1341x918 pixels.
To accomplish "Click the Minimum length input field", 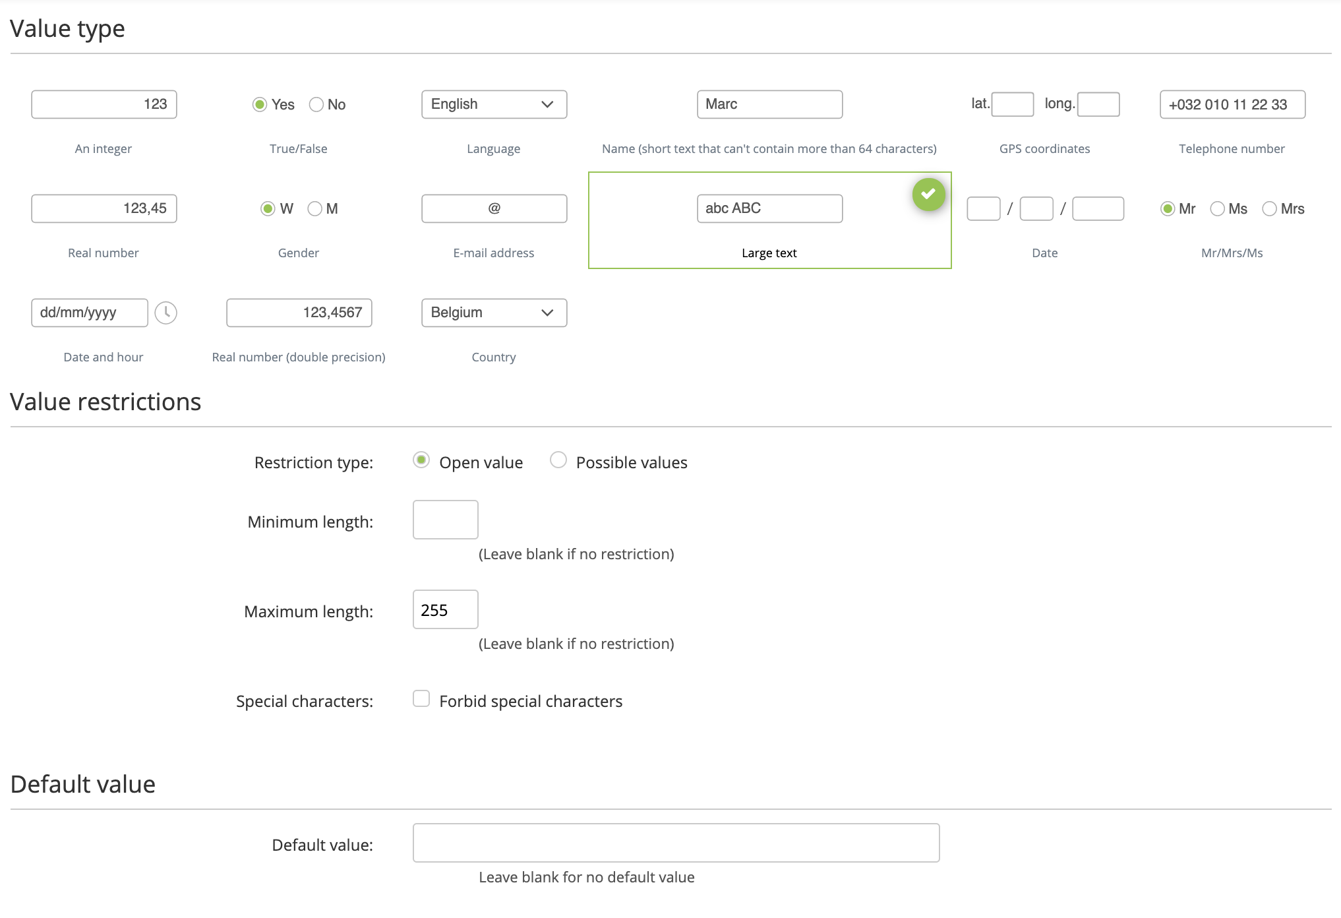I will pos(445,520).
